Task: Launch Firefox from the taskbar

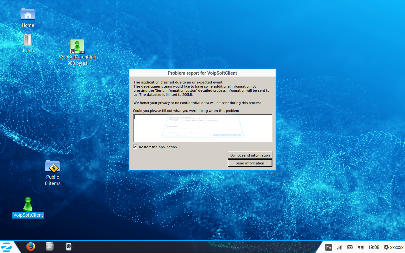Action: point(31,247)
